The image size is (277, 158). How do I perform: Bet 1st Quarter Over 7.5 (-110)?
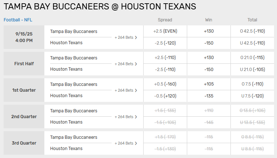coord(252,84)
